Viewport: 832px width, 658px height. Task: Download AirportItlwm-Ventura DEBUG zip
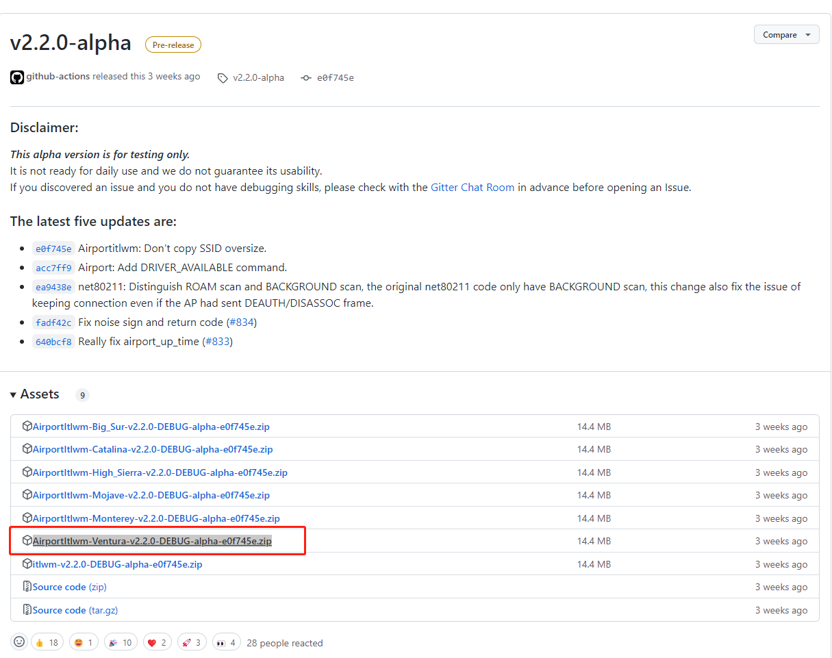152,541
